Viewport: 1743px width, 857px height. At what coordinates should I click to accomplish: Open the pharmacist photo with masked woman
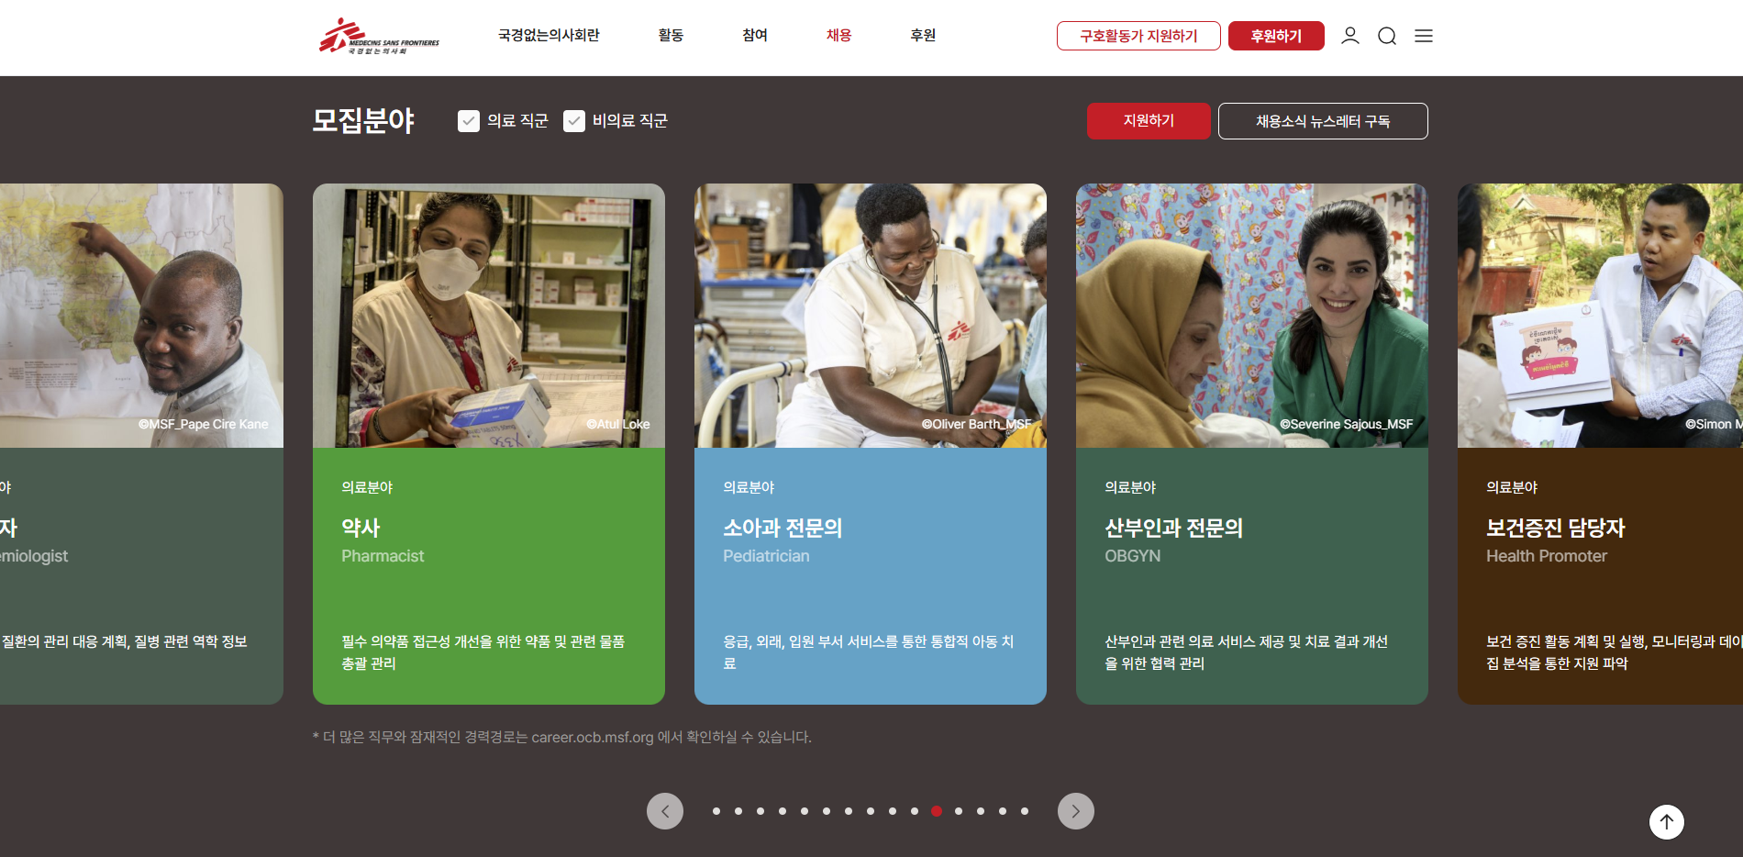tap(489, 316)
